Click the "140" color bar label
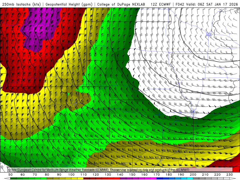The image size is (240, 180). [x=120, y=175]
